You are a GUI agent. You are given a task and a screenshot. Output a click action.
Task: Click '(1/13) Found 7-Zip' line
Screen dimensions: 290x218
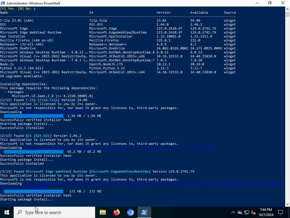pyautogui.click(x=44, y=100)
